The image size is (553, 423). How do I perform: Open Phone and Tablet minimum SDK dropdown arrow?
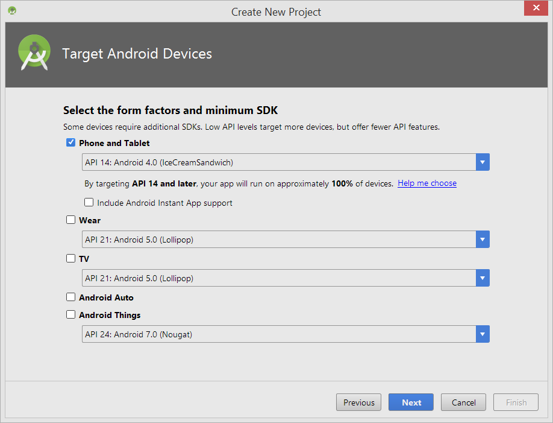[483, 162]
